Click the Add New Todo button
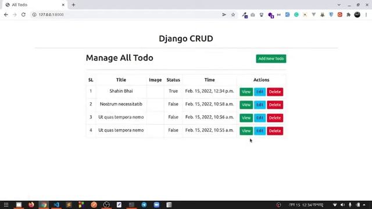 tap(271, 59)
